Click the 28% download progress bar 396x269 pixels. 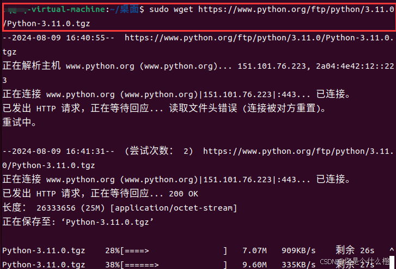point(173,250)
